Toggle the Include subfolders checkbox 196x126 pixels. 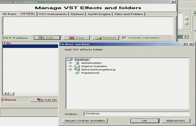(124, 38)
